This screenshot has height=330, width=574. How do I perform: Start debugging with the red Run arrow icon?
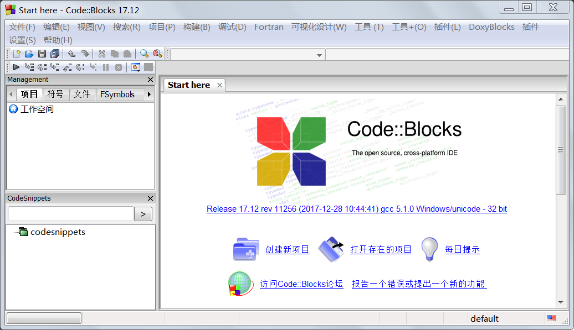point(16,67)
